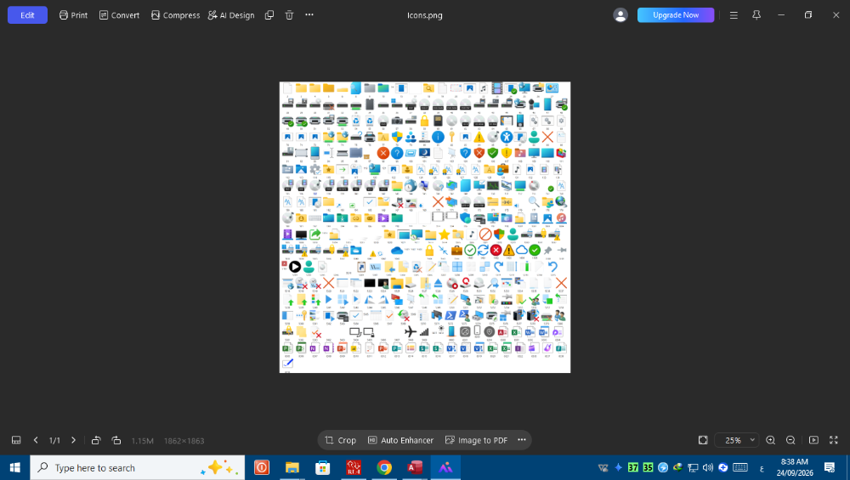Go to the next image
The image size is (850, 480).
point(73,440)
